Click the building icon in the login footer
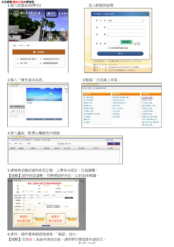Image resolution: width=174 pixels, height=247 pixels. coord(94,68)
